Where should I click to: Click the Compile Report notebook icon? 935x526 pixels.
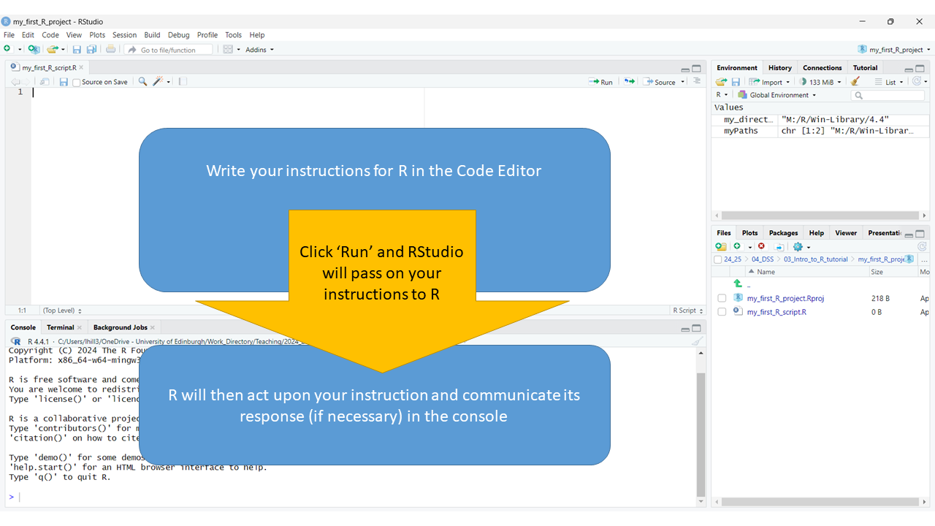point(183,82)
